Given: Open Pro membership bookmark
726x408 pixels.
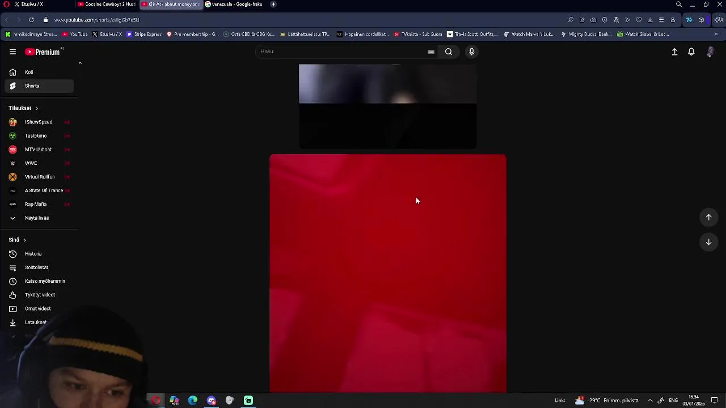Looking at the screenshot, I should coord(192,34).
